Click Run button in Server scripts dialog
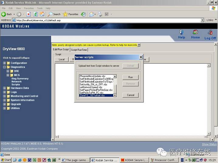 click(130, 77)
